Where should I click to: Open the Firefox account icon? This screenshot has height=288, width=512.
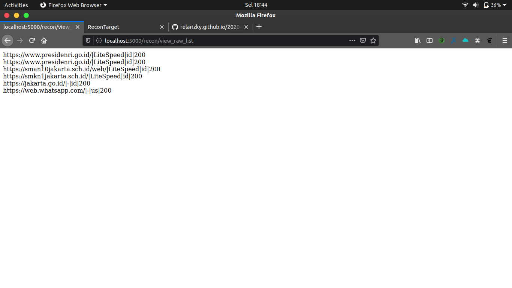478,40
